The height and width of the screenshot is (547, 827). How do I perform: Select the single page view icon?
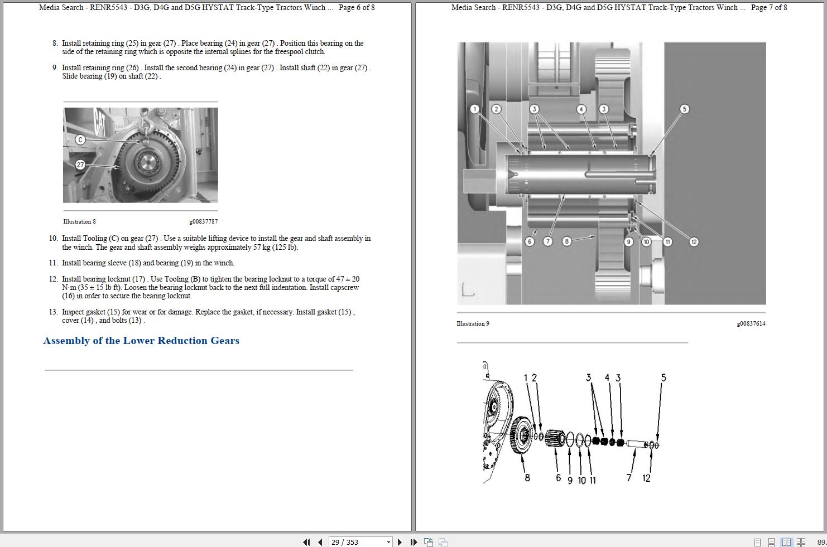pos(757,541)
